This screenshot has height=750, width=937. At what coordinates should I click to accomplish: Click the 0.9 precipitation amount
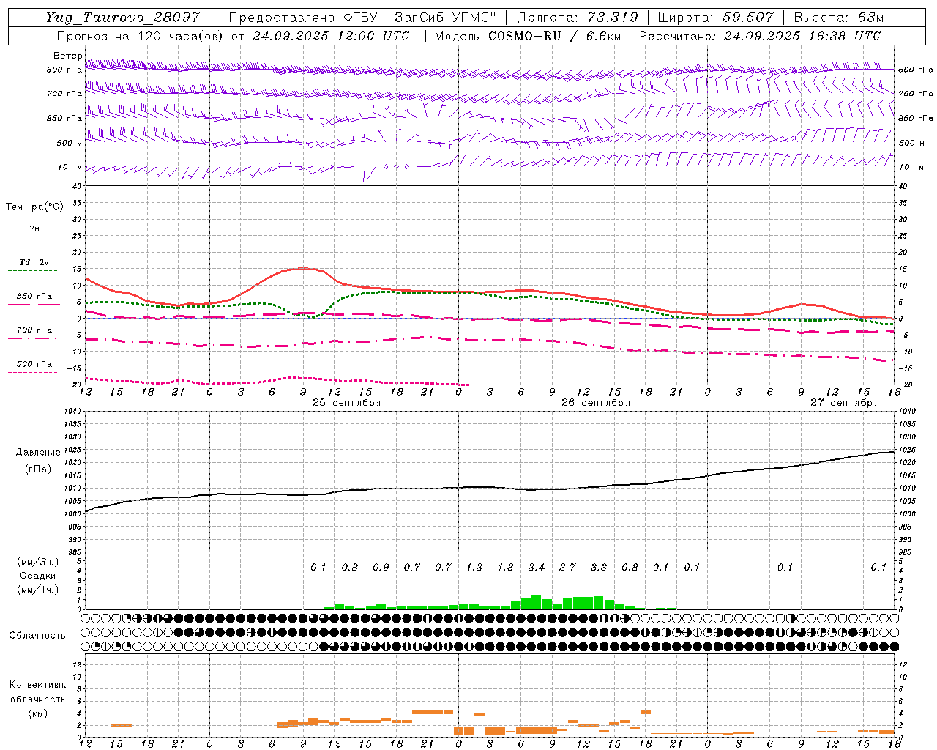click(x=381, y=568)
